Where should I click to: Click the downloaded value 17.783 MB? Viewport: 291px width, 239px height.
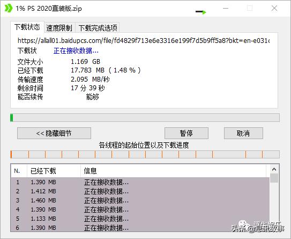(x=106, y=70)
